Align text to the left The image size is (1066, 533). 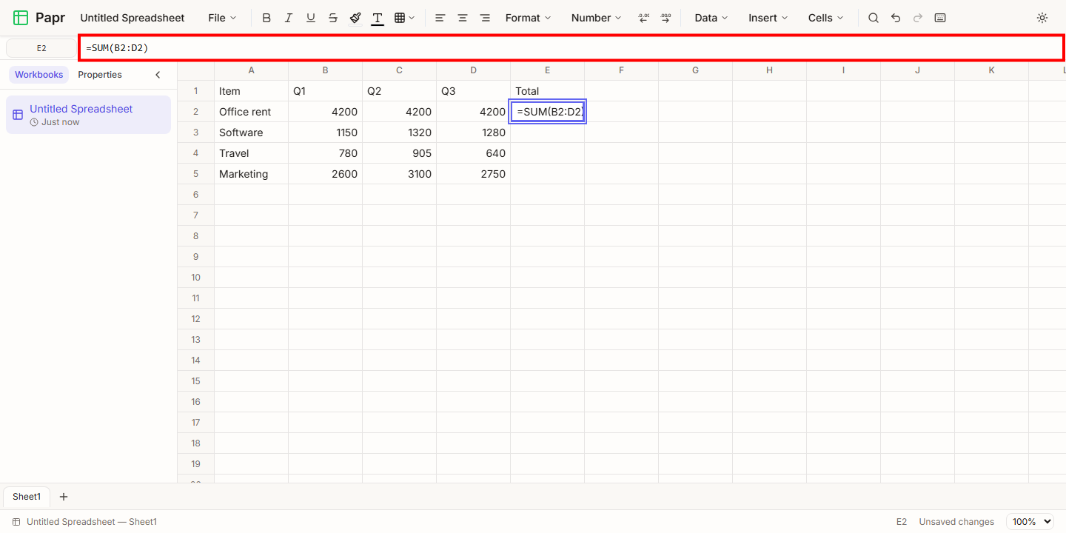point(440,18)
